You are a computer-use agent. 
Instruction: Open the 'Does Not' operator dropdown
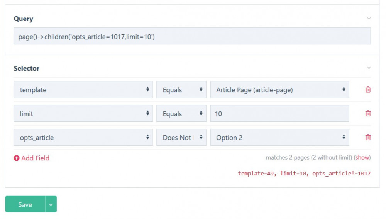point(181,137)
